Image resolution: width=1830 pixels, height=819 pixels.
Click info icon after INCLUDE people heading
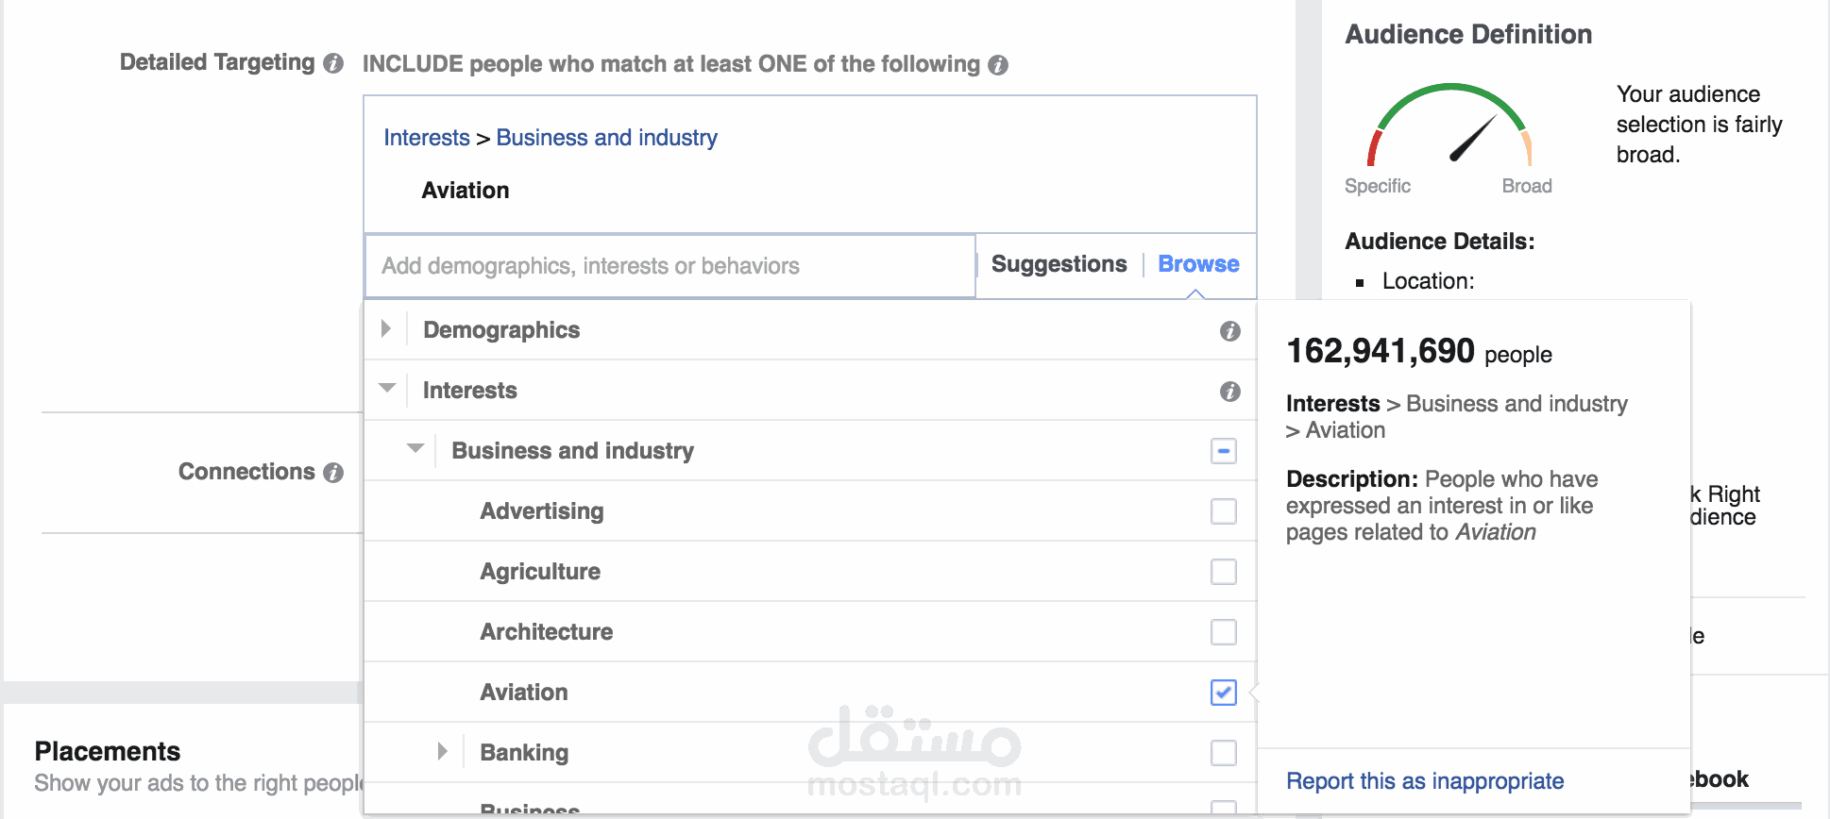click(998, 65)
